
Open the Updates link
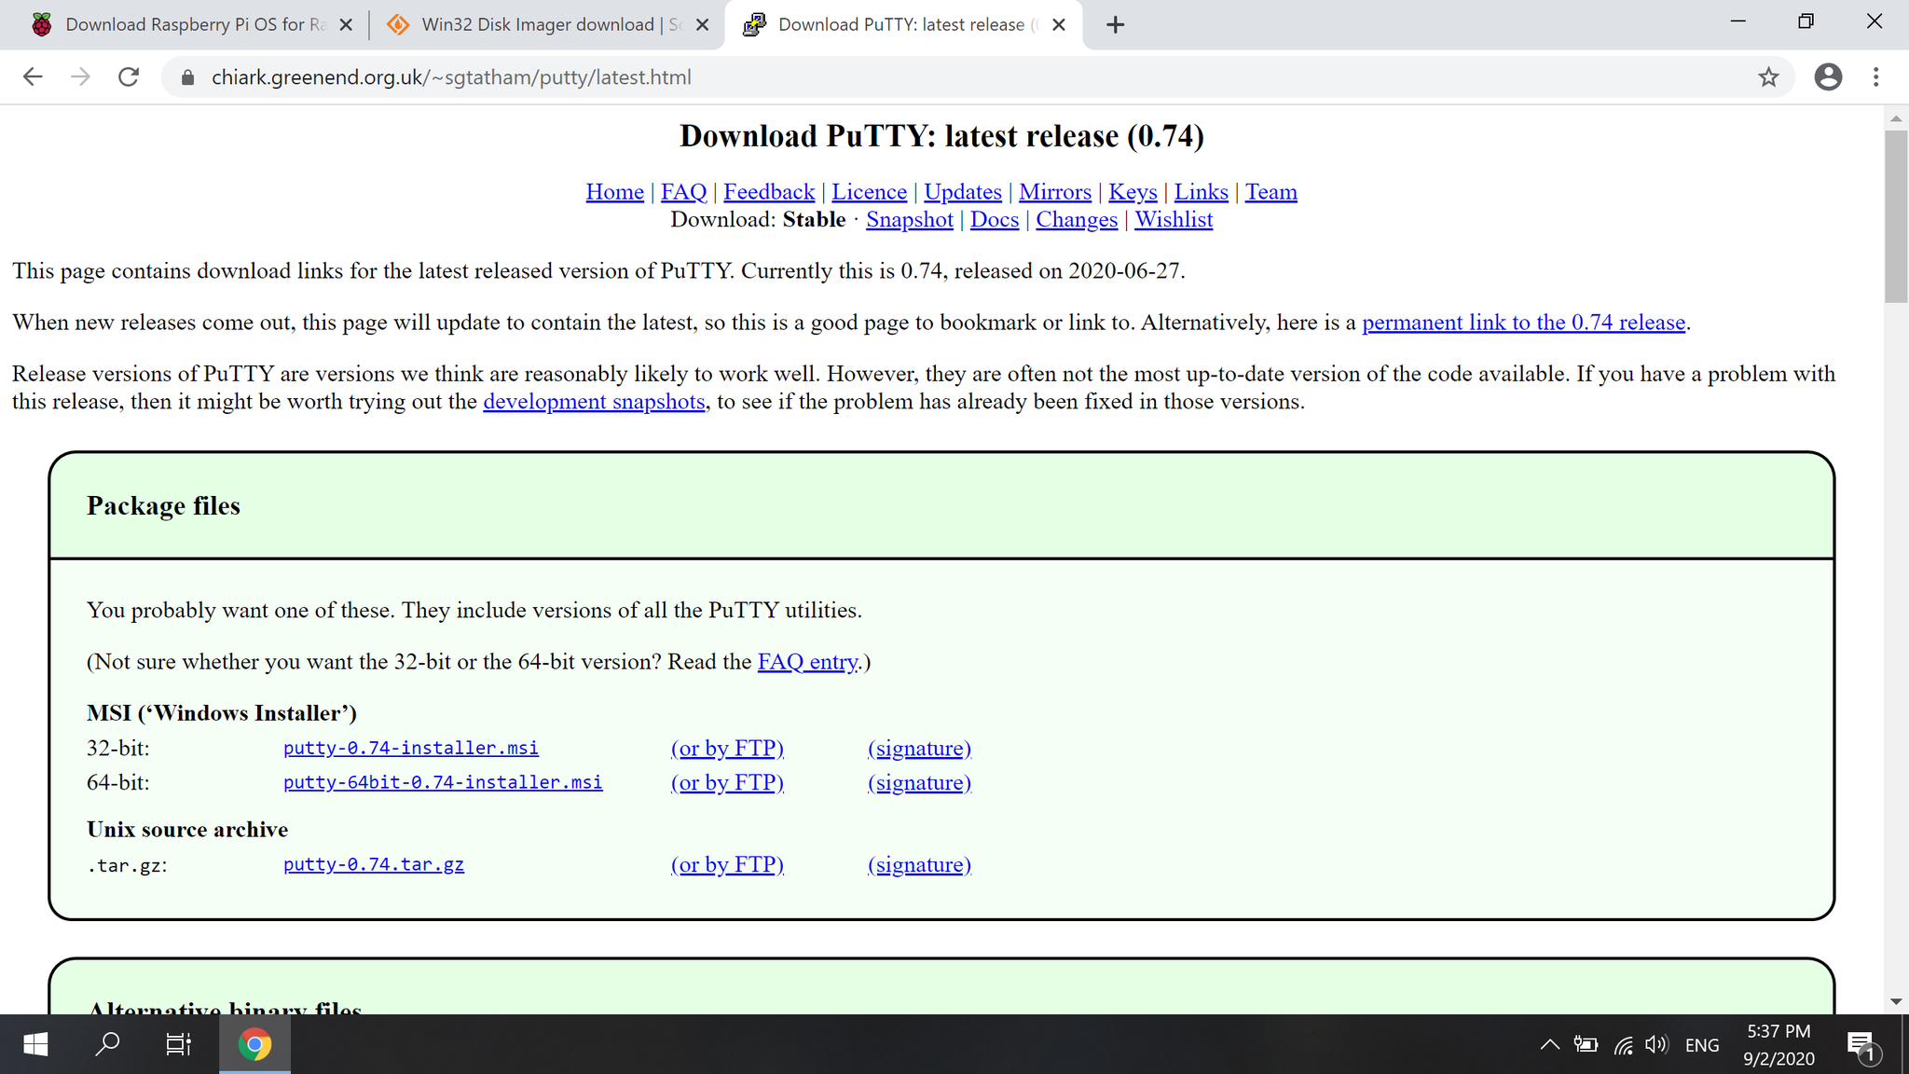click(x=962, y=192)
